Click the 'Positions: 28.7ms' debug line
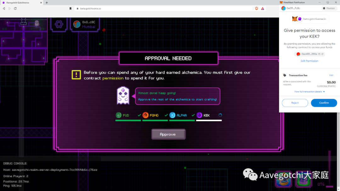The height and width of the screenshot is (191, 340). [16, 181]
